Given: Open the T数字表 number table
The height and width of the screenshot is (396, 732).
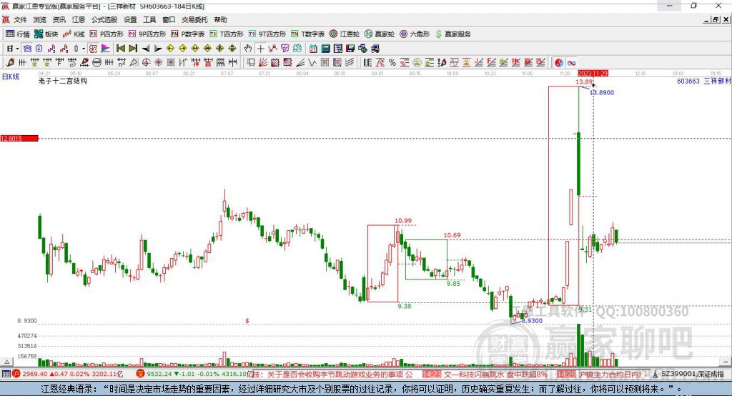Looking at the screenshot, I should tap(307, 34).
